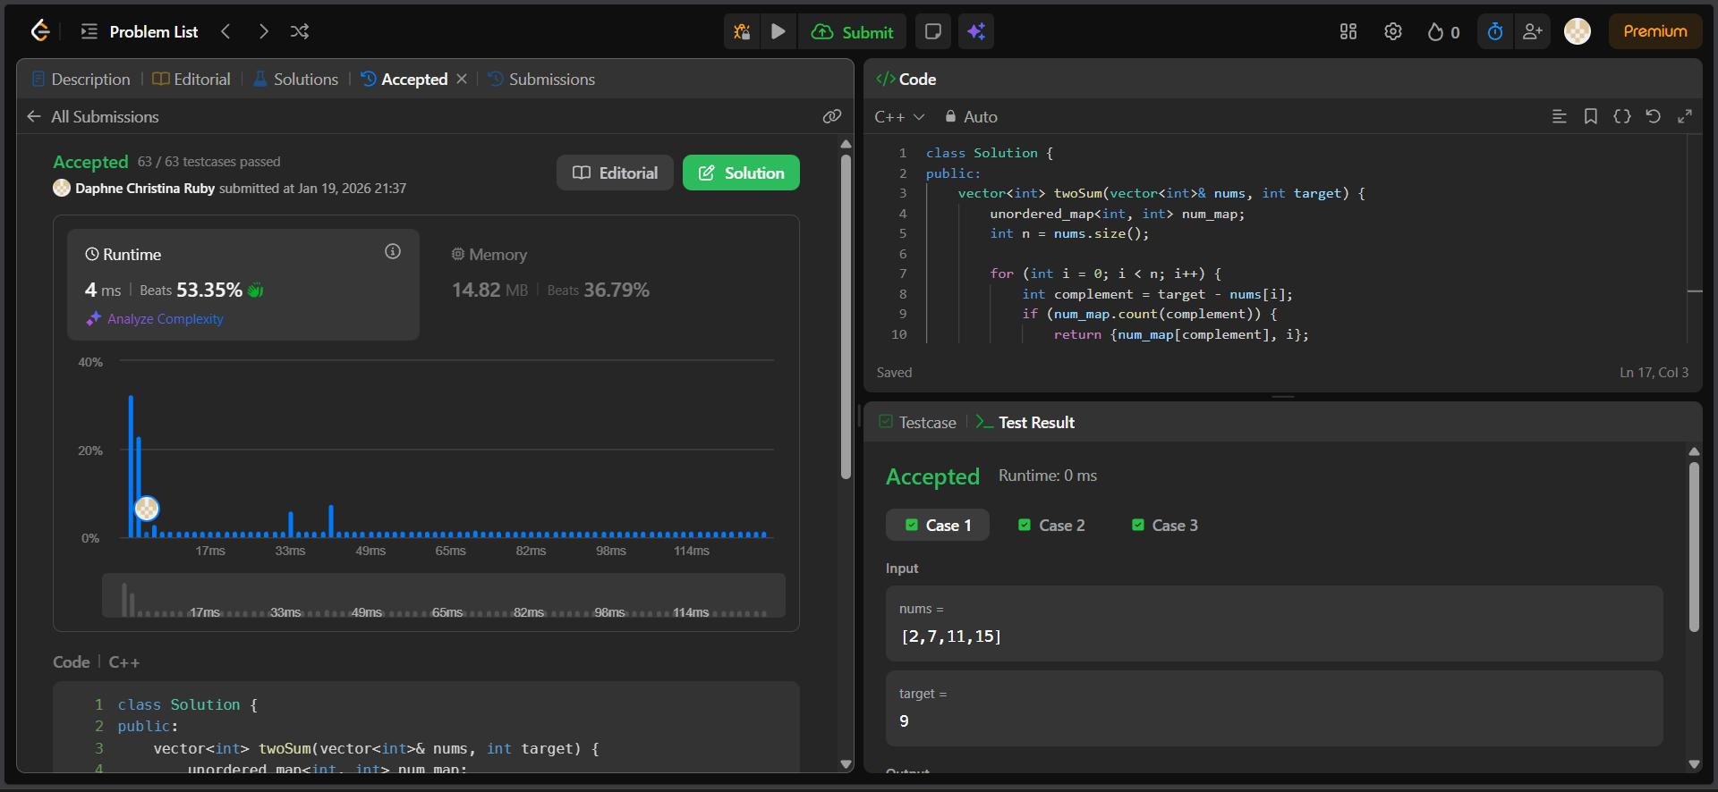Run the code with play button
The image size is (1718, 792).
pyautogui.click(x=778, y=32)
